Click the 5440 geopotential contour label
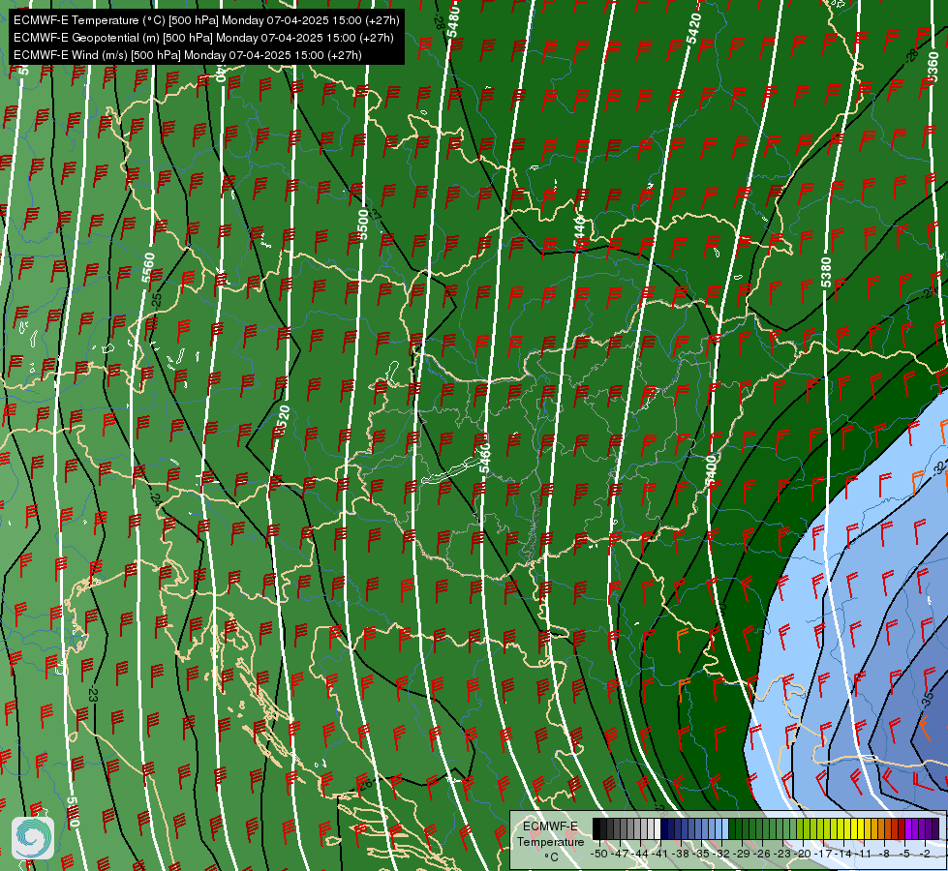Screen dimensions: 948x871 click(x=579, y=232)
